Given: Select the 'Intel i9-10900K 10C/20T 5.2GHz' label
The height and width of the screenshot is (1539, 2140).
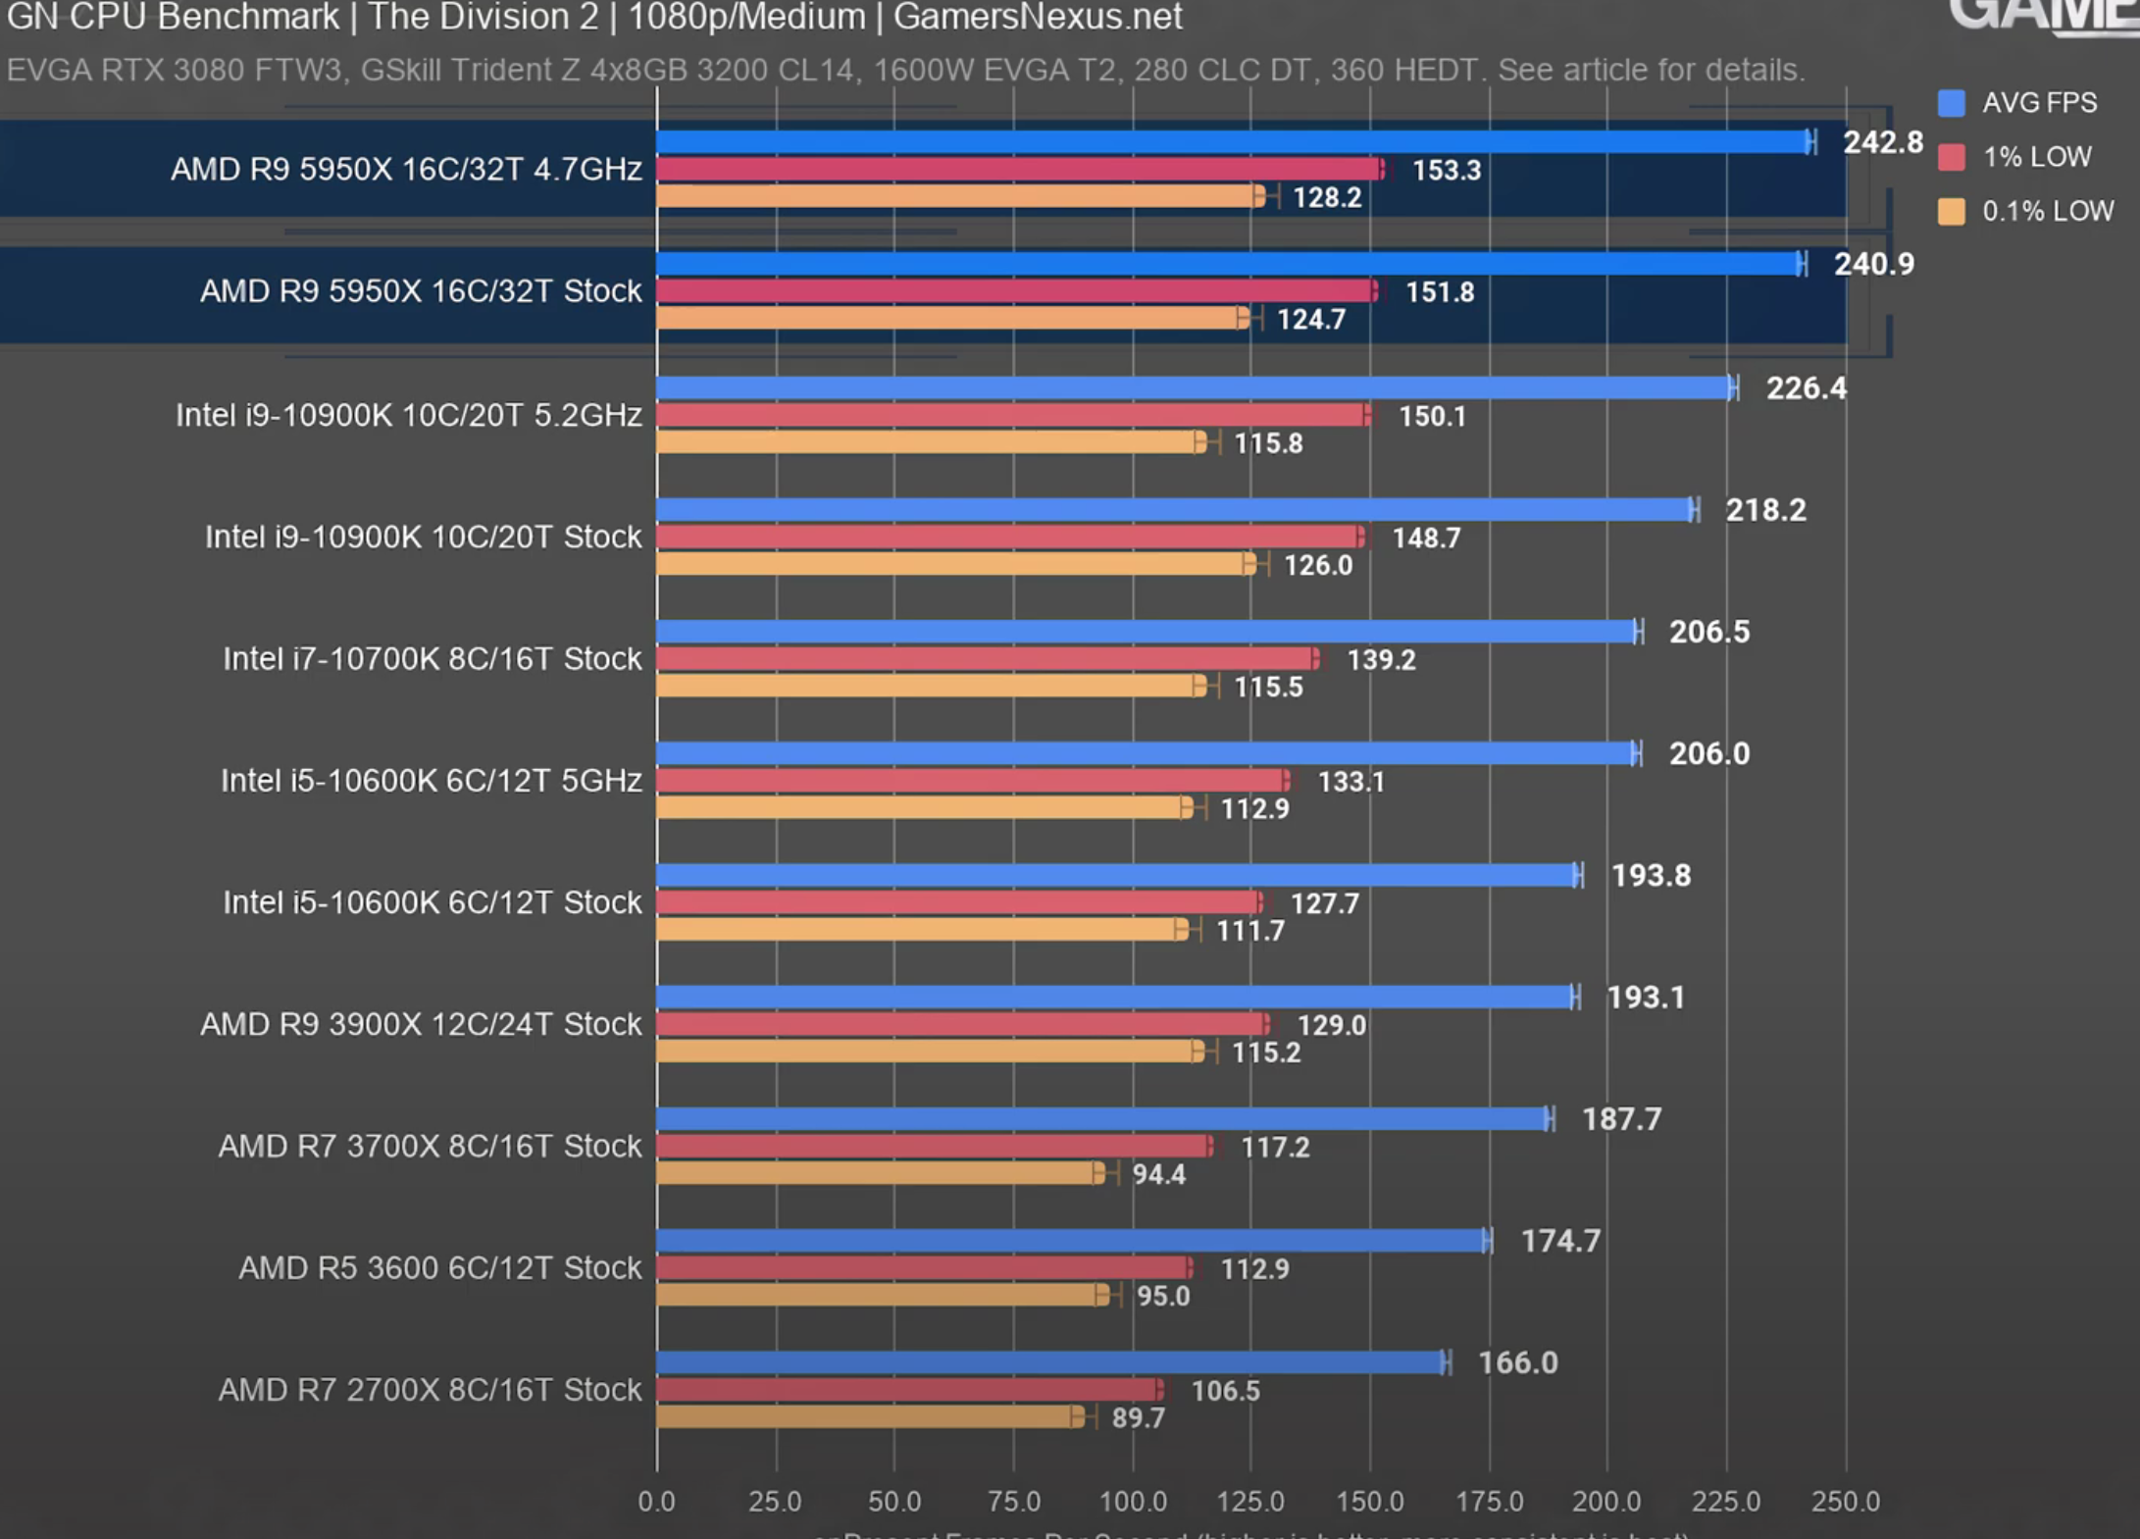Looking at the screenshot, I should click(x=409, y=415).
